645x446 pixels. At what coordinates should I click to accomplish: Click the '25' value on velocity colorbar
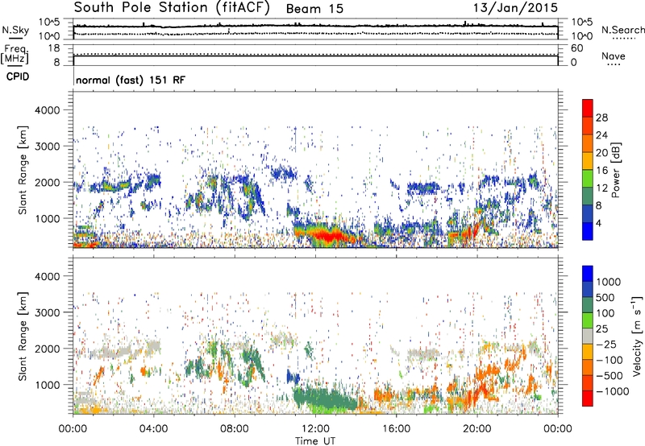point(602,328)
